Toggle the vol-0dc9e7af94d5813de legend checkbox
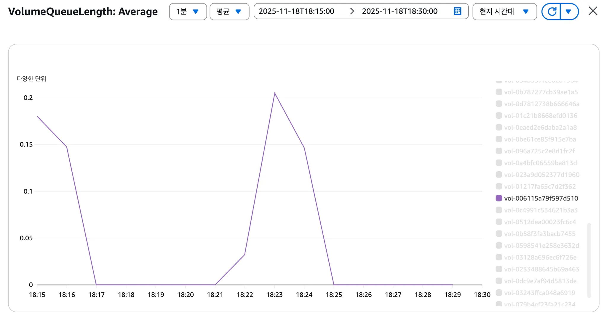 coord(499,281)
